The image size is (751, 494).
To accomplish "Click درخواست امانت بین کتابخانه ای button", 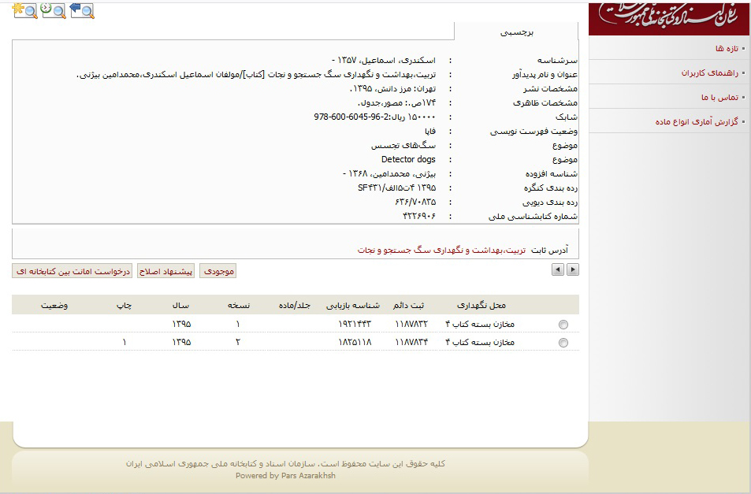I will click(72, 271).
